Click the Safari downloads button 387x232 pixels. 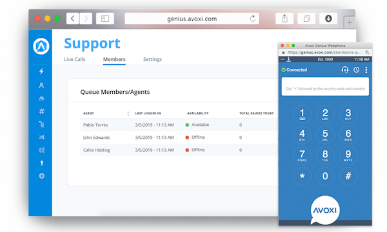[328, 19]
